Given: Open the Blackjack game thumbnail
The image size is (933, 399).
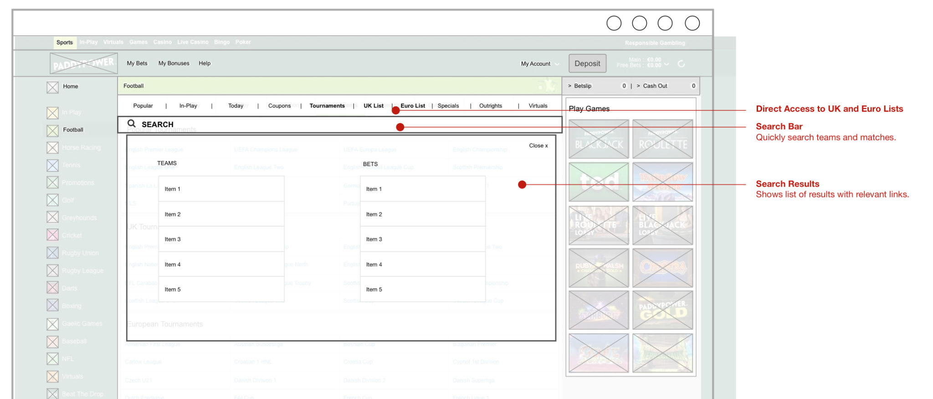Looking at the screenshot, I should pyautogui.click(x=599, y=139).
